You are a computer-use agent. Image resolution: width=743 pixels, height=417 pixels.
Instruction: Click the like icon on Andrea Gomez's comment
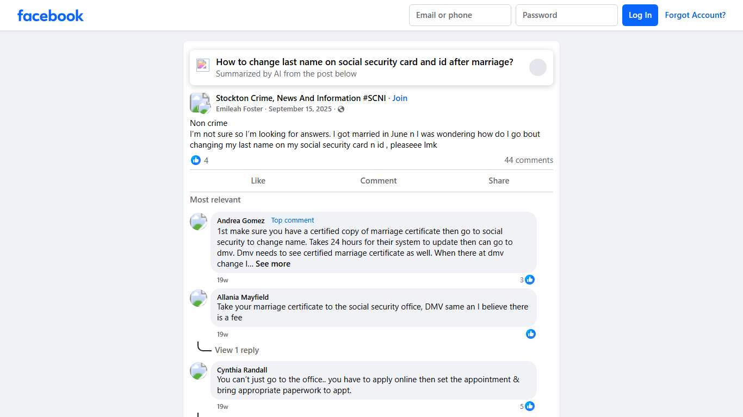(530, 280)
